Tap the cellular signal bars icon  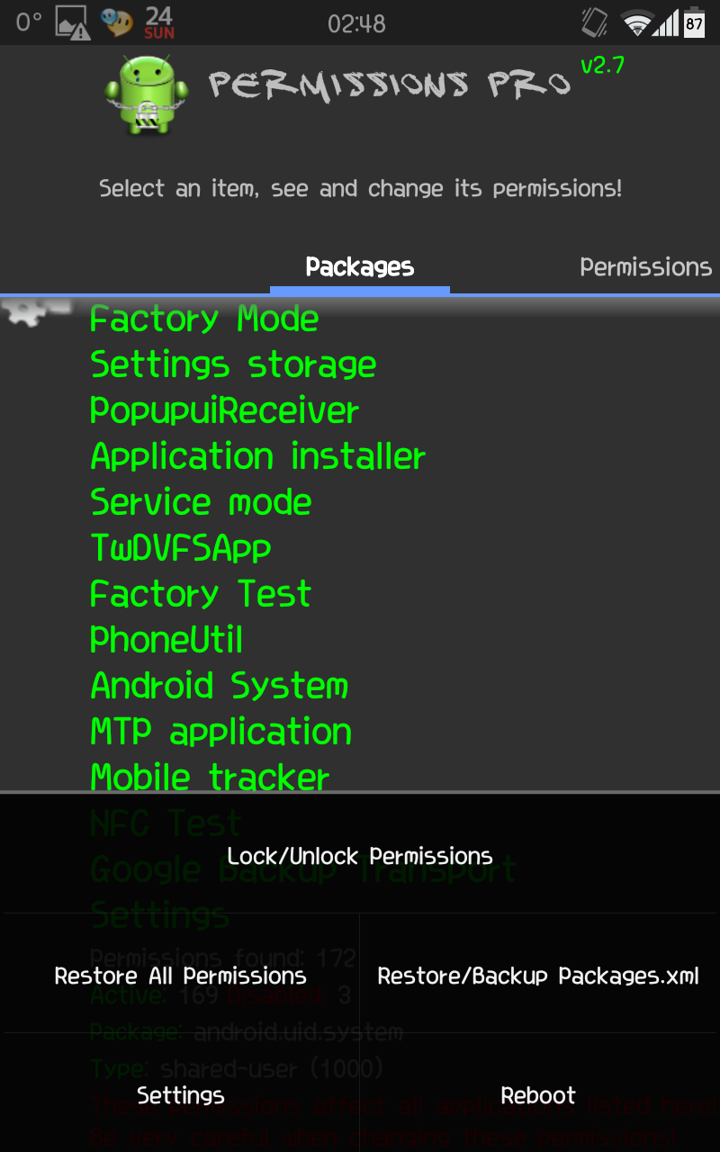coord(666,22)
